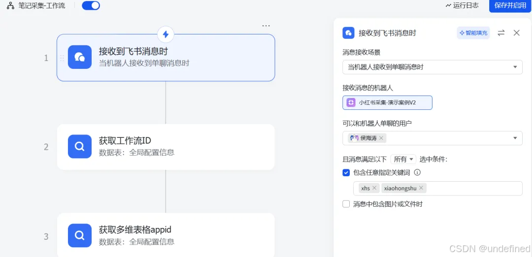The width and height of the screenshot is (532, 257).
Task: Click the chat icon in the panel header
Action: pos(348,33)
